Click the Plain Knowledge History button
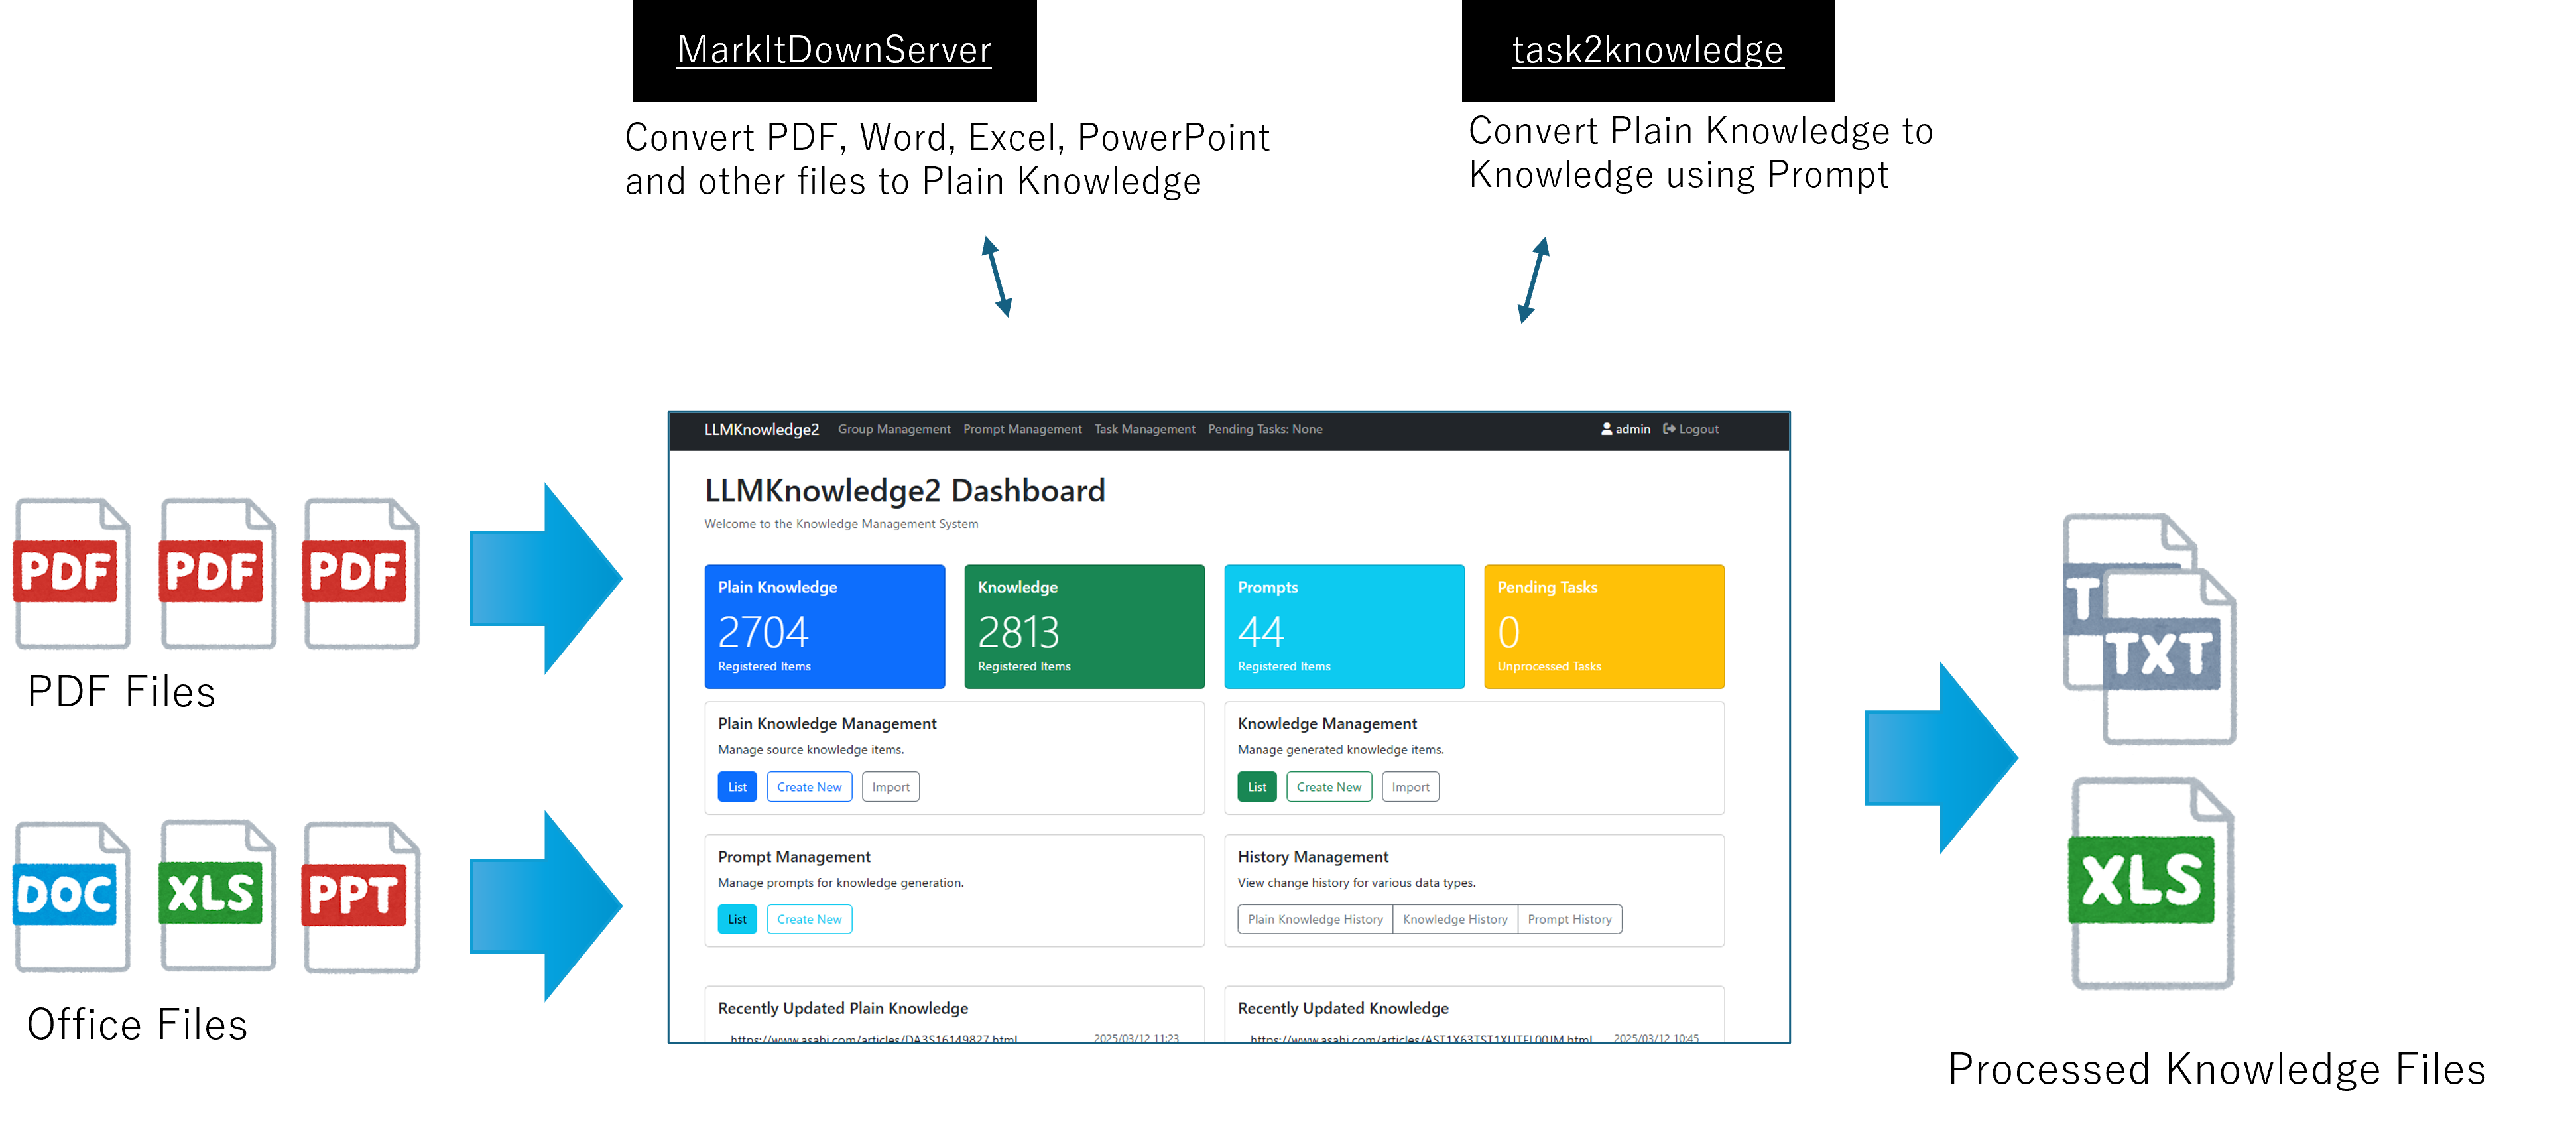Screen dimensions: 2576x1122 pos(1314,919)
